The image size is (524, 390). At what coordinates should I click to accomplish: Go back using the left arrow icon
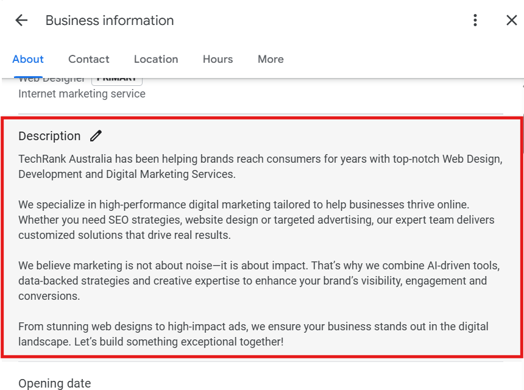(x=21, y=20)
